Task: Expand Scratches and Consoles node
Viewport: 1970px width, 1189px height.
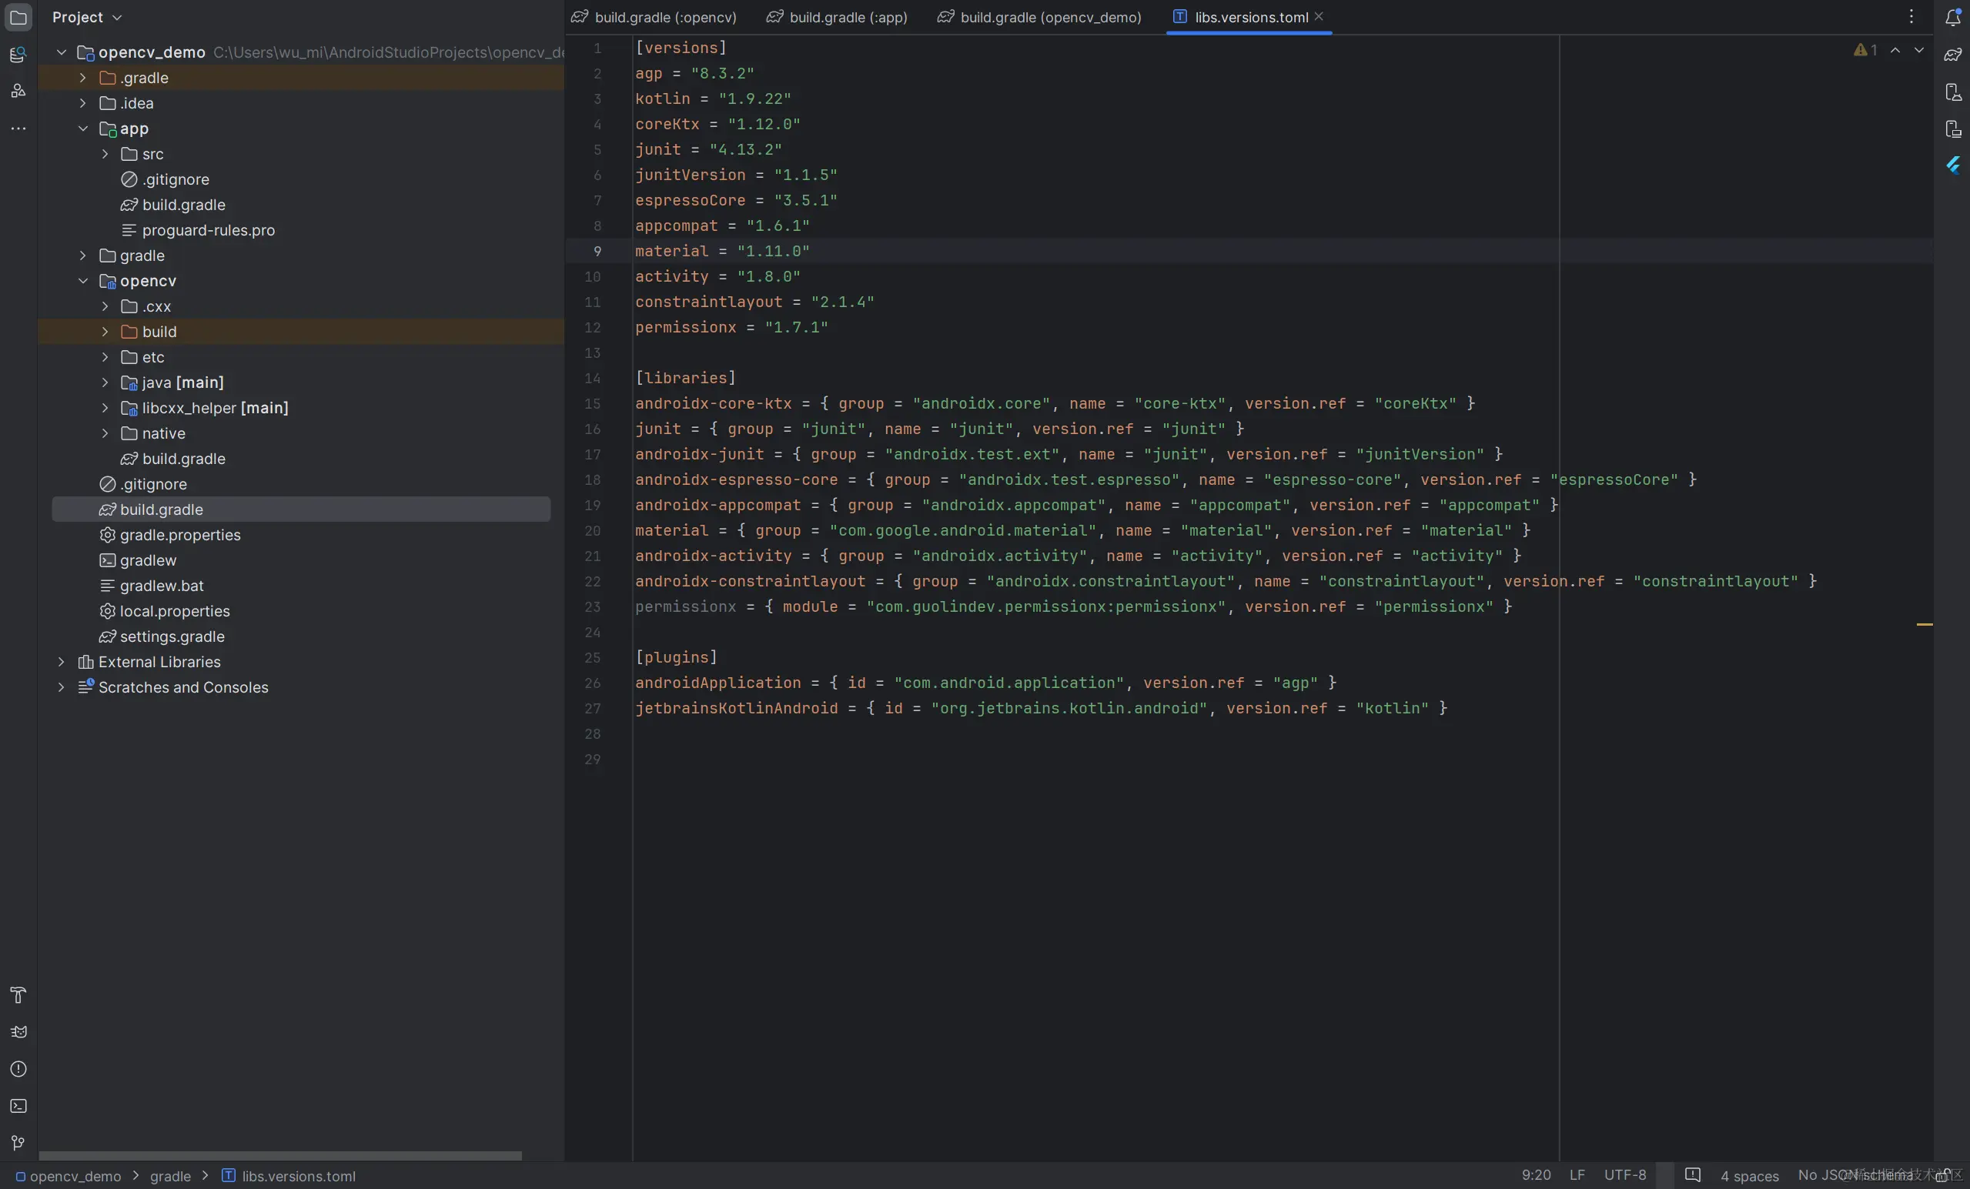Action: pos(61,687)
